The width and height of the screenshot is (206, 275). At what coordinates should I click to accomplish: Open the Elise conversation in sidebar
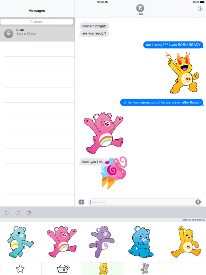pos(37,34)
